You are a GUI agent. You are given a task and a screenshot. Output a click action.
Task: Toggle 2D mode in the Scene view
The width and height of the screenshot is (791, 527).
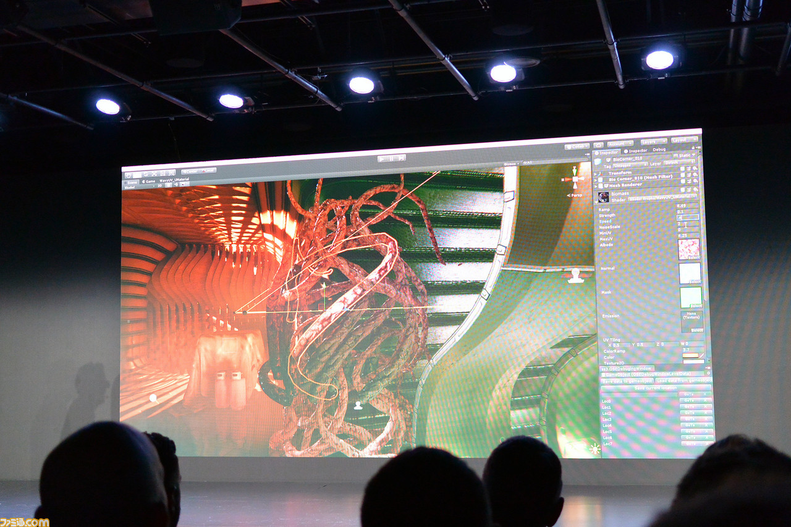tap(159, 185)
